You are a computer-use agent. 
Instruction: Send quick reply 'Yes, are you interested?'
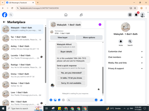(x=71, y=73)
